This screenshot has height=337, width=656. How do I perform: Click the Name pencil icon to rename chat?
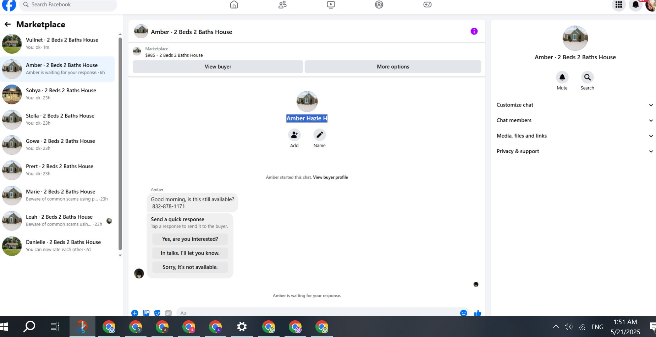click(x=320, y=135)
